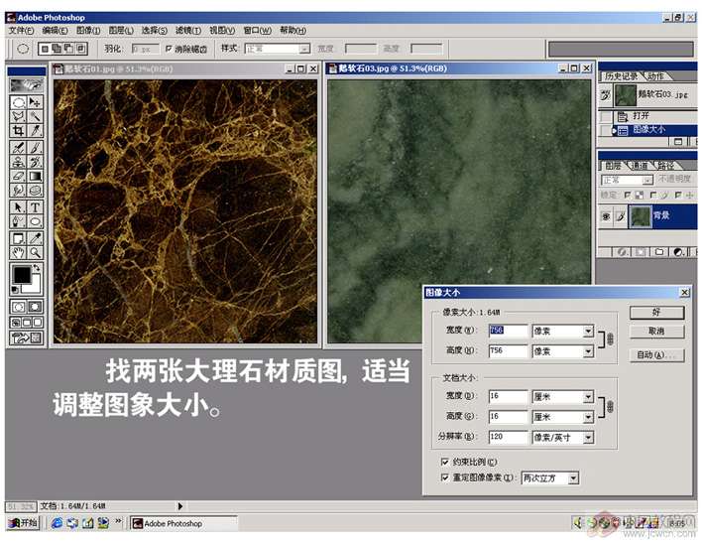
Task: Click the 自动(A)... button
Action: [656, 355]
